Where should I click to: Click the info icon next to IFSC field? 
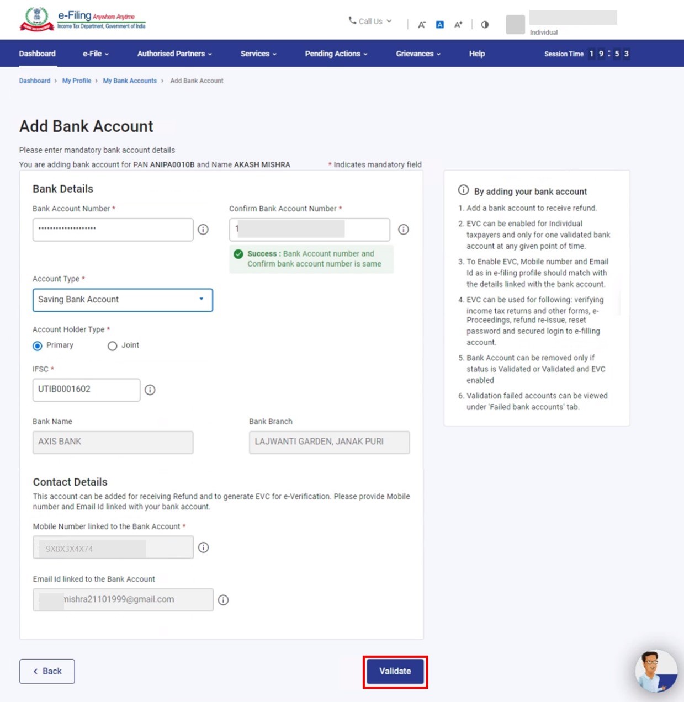pos(150,390)
